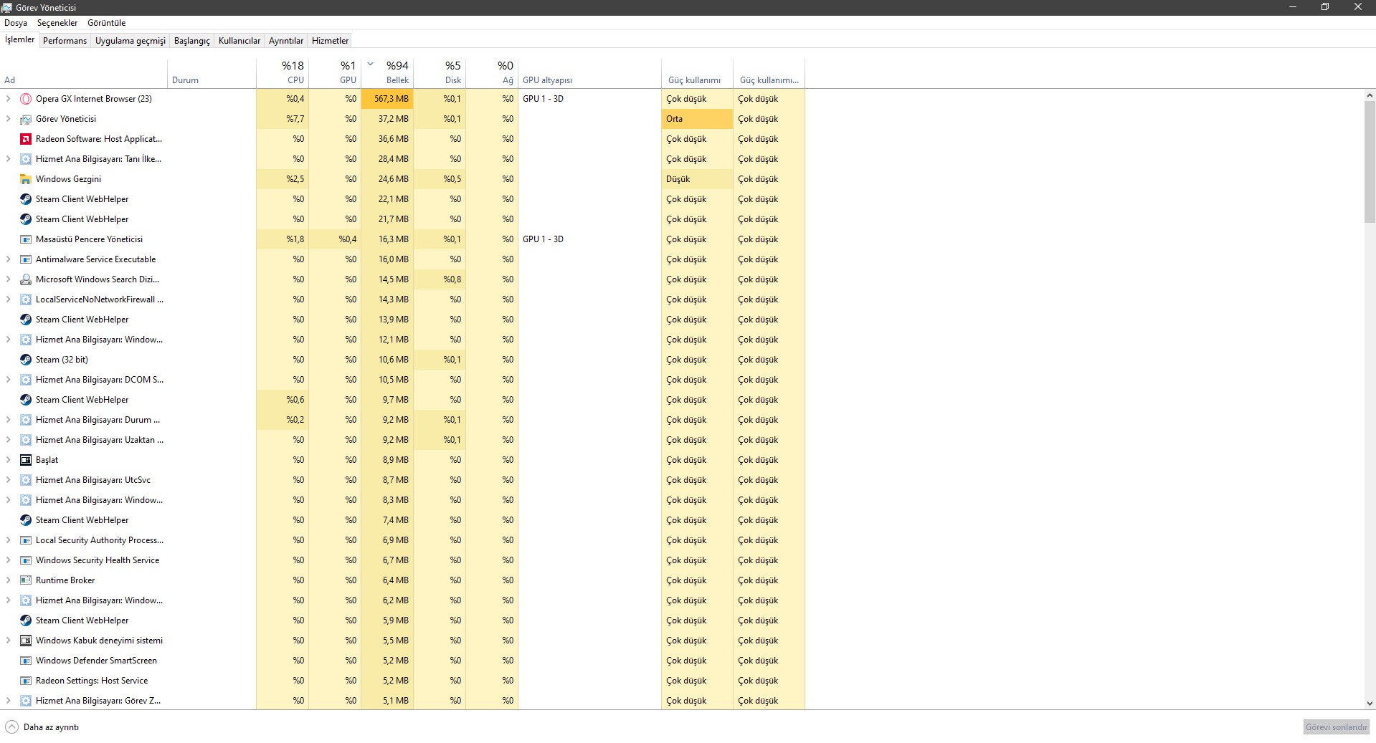The width and height of the screenshot is (1376, 743).
Task: Expand the Windows Security Health Service row
Action: coord(9,560)
